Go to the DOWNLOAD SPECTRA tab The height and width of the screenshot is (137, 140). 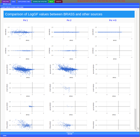[x=40, y=2]
